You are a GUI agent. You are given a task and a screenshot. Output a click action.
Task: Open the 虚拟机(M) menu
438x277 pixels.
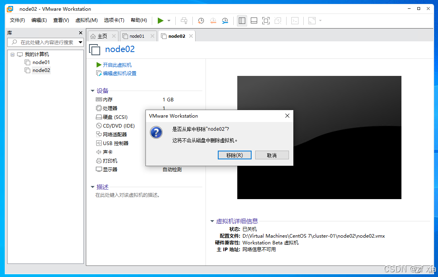click(87, 20)
